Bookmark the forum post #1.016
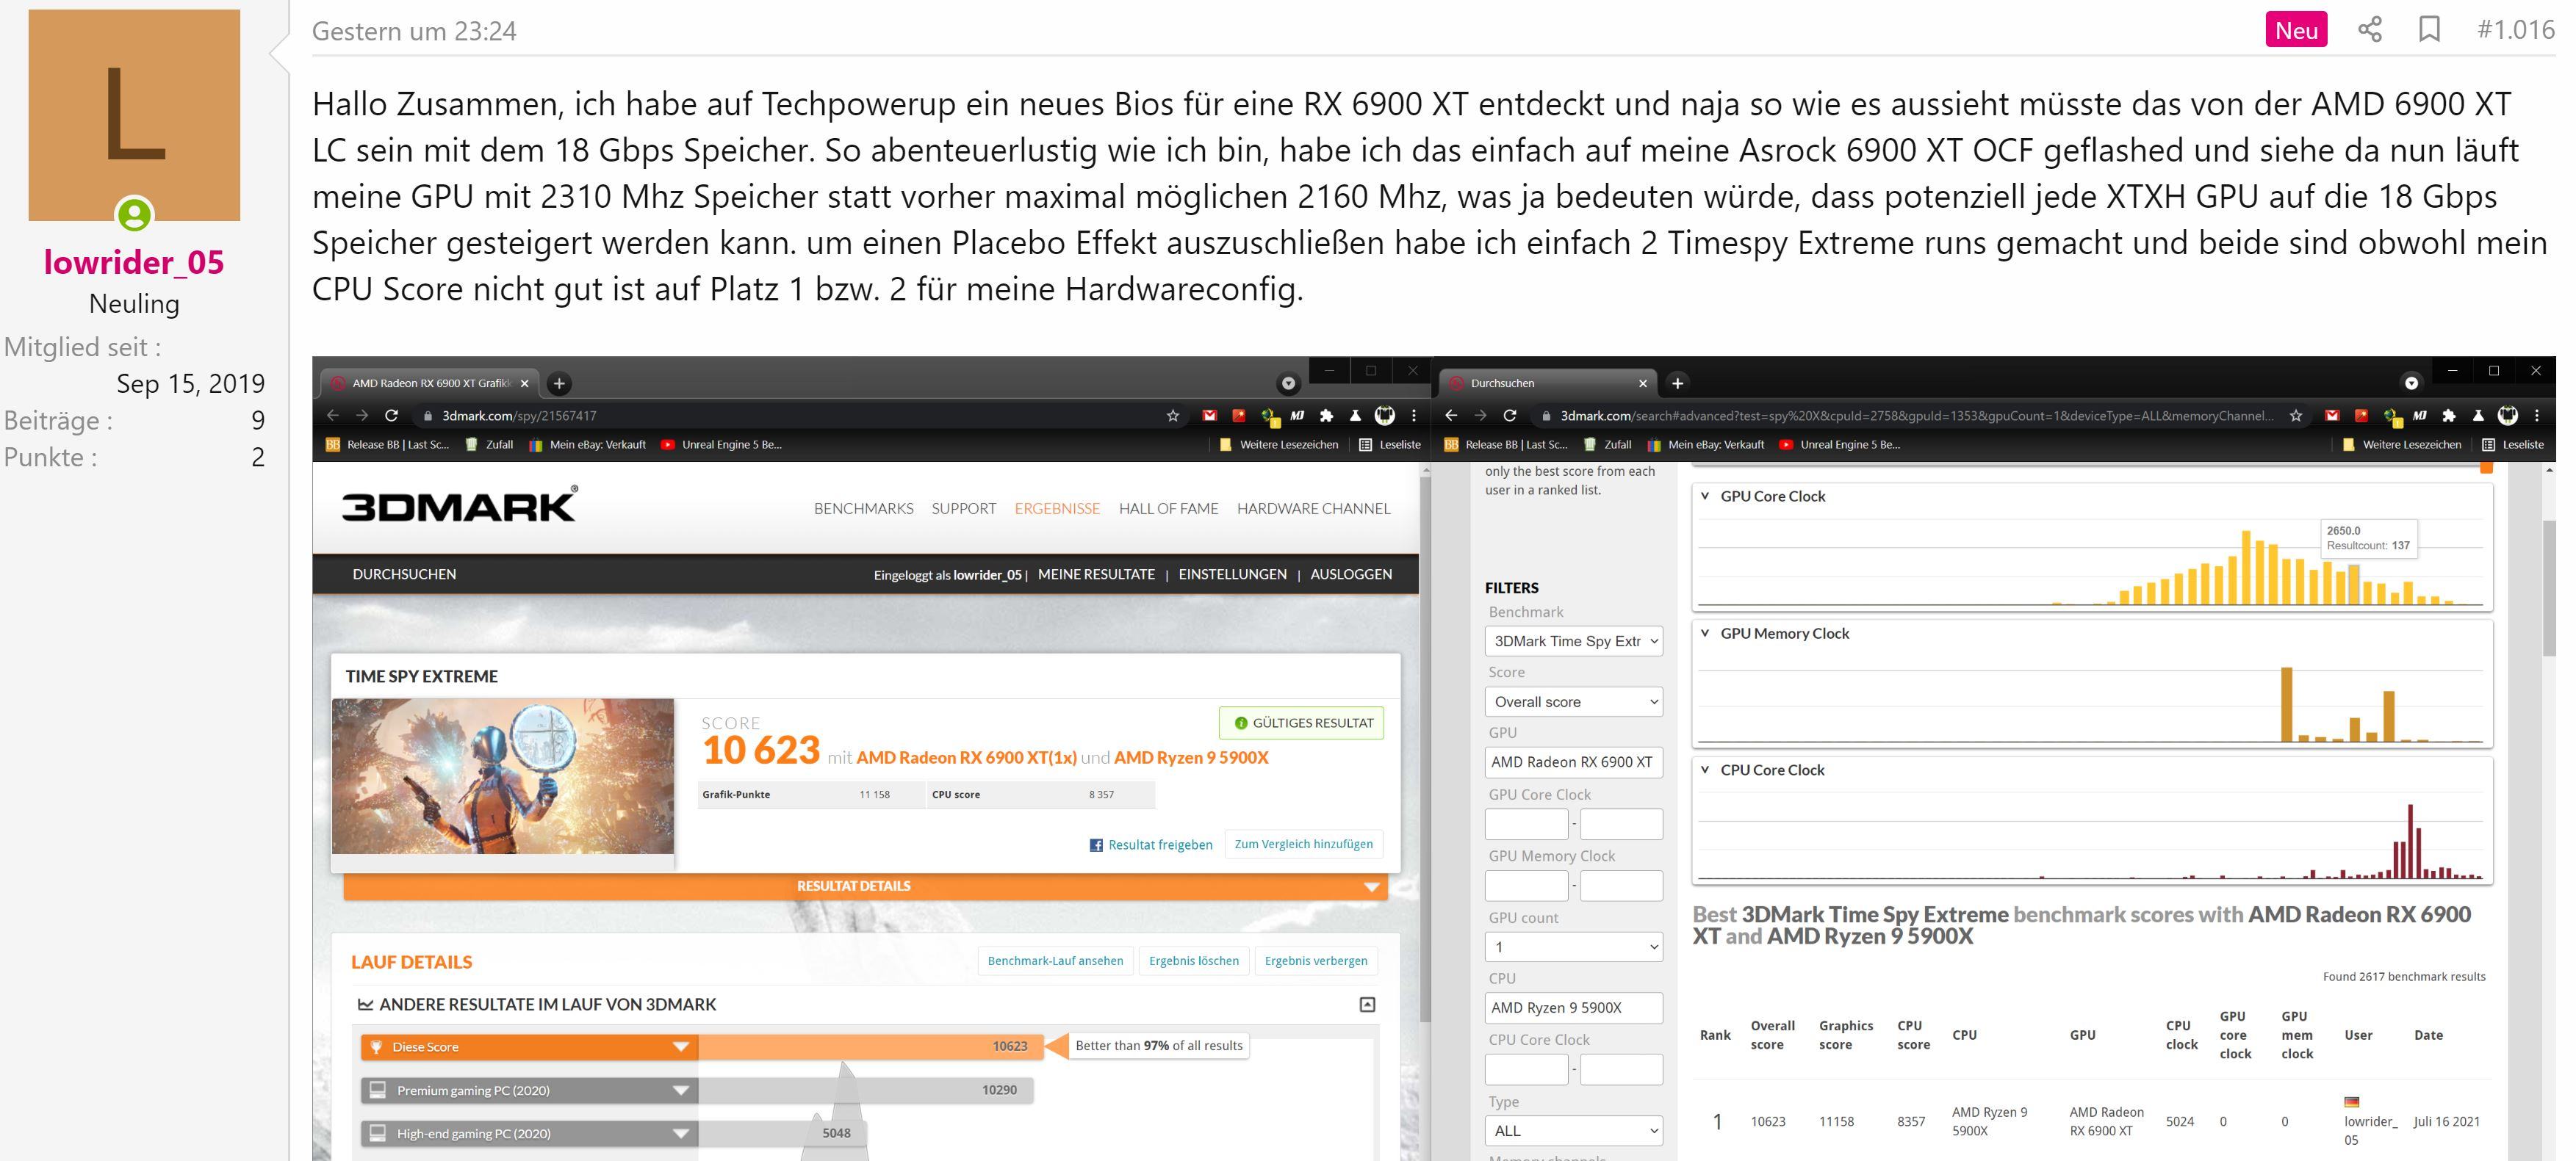Screen dimensions: 2576x1161 click(2429, 30)
